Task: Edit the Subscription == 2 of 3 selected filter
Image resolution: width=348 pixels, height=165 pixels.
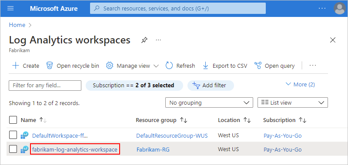Action: (134, 86)
